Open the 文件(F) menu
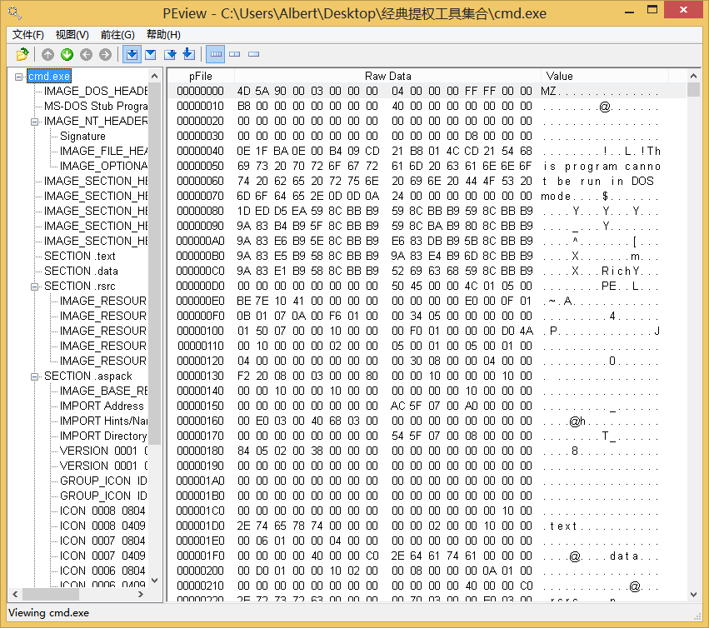The image size is (709, 628). tap(28, 35)
